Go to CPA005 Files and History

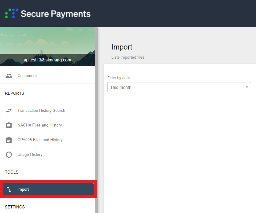pyautogui.click(x=47, y=140)
